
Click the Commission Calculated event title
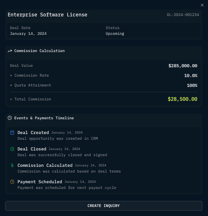pos(45,165)
